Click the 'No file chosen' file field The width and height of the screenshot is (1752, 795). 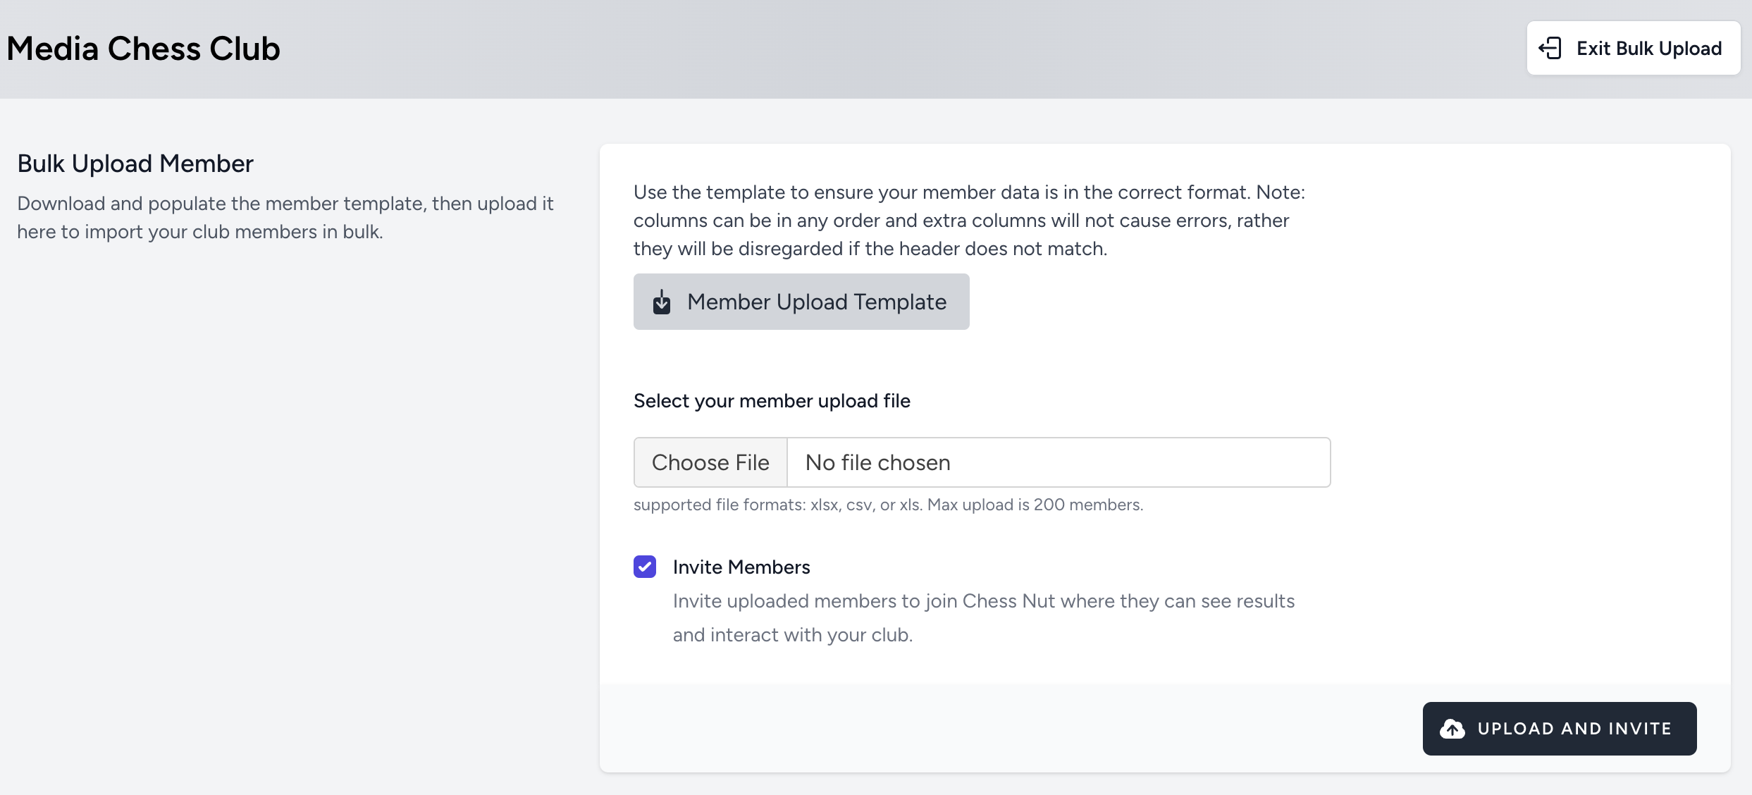pyautogui.click(x=1057, y=462)
